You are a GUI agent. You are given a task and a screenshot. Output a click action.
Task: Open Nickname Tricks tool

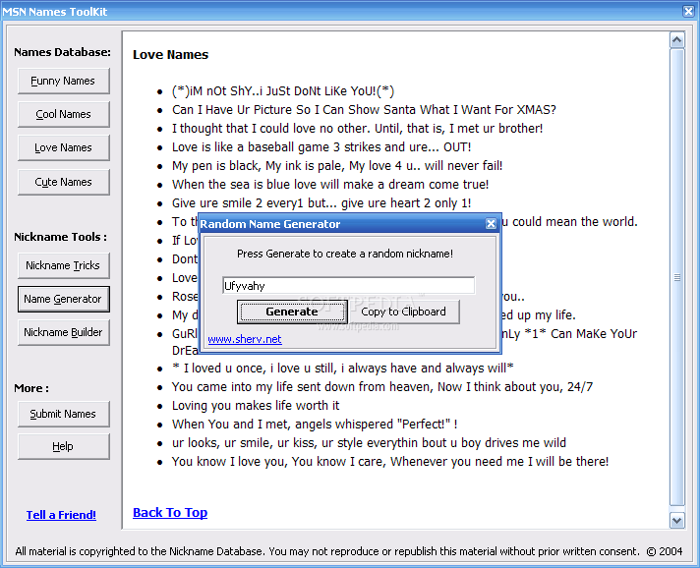pyautogui.click(x=63, y=265)
